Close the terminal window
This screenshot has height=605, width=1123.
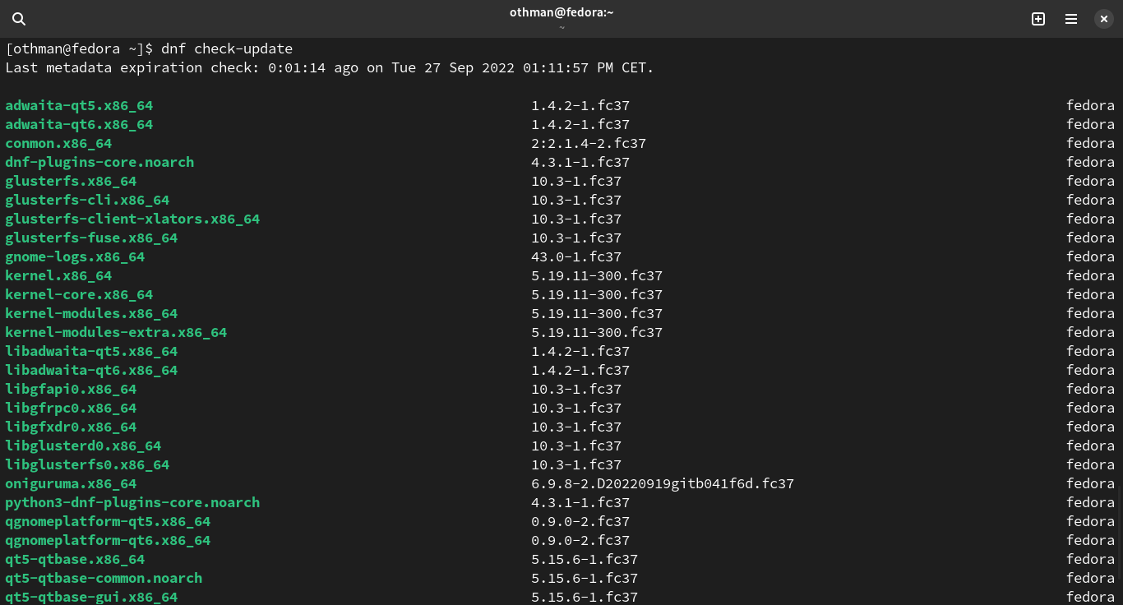[1104, 19]
